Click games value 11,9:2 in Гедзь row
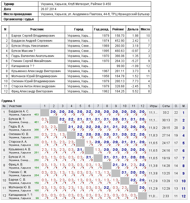190x203 pixels. coord(153,128)
